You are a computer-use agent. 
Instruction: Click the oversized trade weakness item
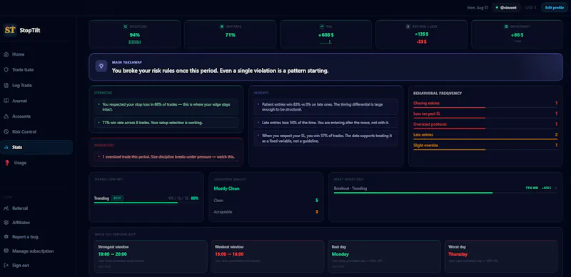166,157
